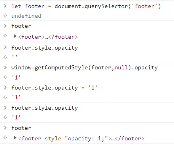
Task: Click the empty string '' result
Action: pyautogui.click(x=15, y=56)
